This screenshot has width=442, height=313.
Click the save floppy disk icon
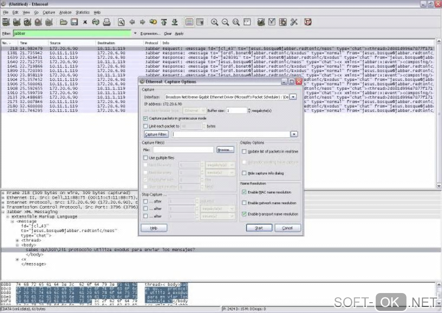pos(74,22)
